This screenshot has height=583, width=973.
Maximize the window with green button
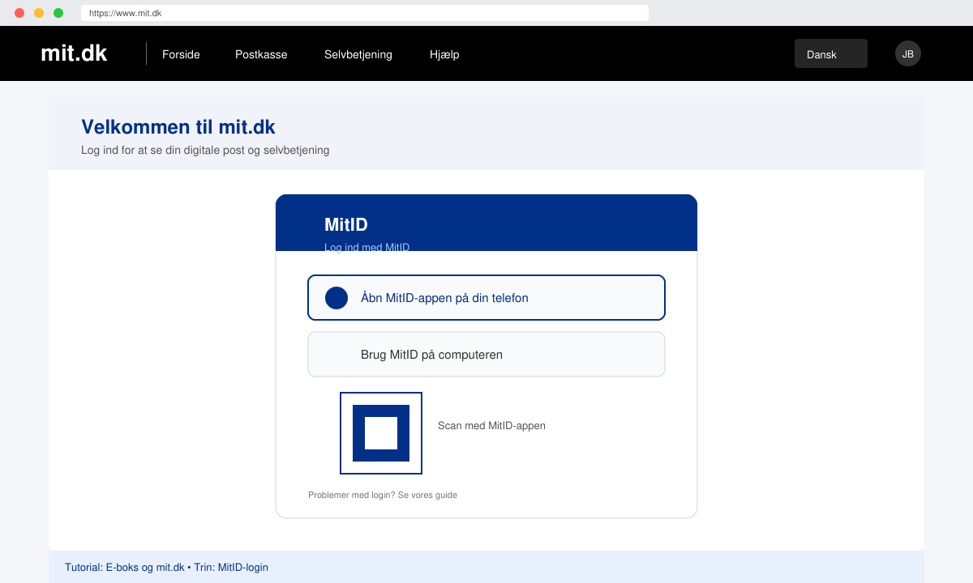(x=58, y=13)
